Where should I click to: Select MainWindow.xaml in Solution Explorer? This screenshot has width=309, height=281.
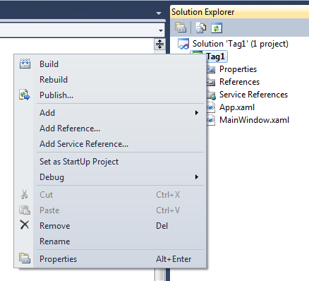pyautogui.click(x=254, y=120)
